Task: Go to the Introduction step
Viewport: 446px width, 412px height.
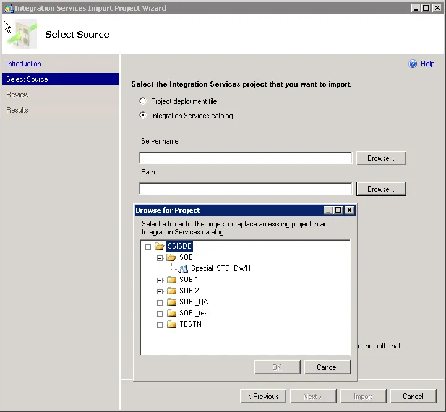Action: click(x=24, y=64)
